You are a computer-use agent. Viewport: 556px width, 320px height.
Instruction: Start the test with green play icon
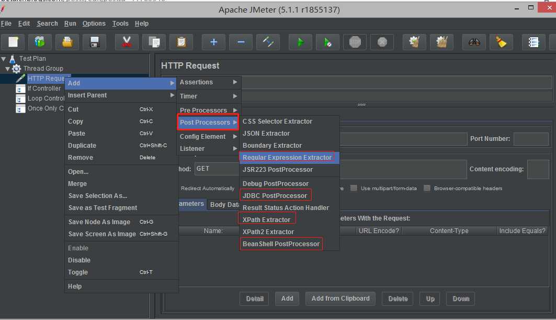pos(300,42)
